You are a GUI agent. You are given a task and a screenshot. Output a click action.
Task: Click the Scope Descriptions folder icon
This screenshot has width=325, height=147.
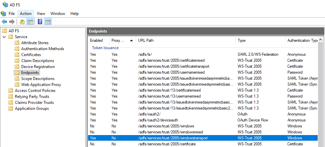pos(17,79)
